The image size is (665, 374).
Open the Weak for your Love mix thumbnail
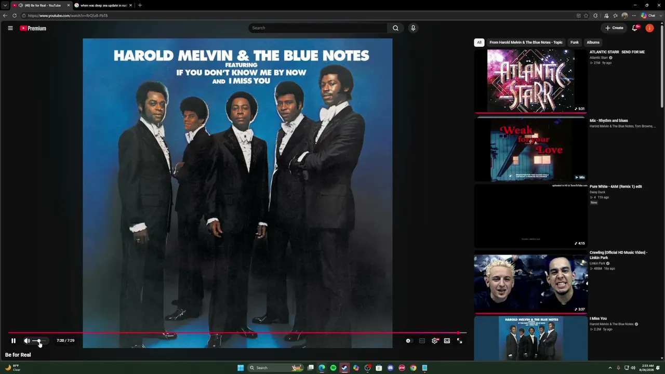point(530,150)
